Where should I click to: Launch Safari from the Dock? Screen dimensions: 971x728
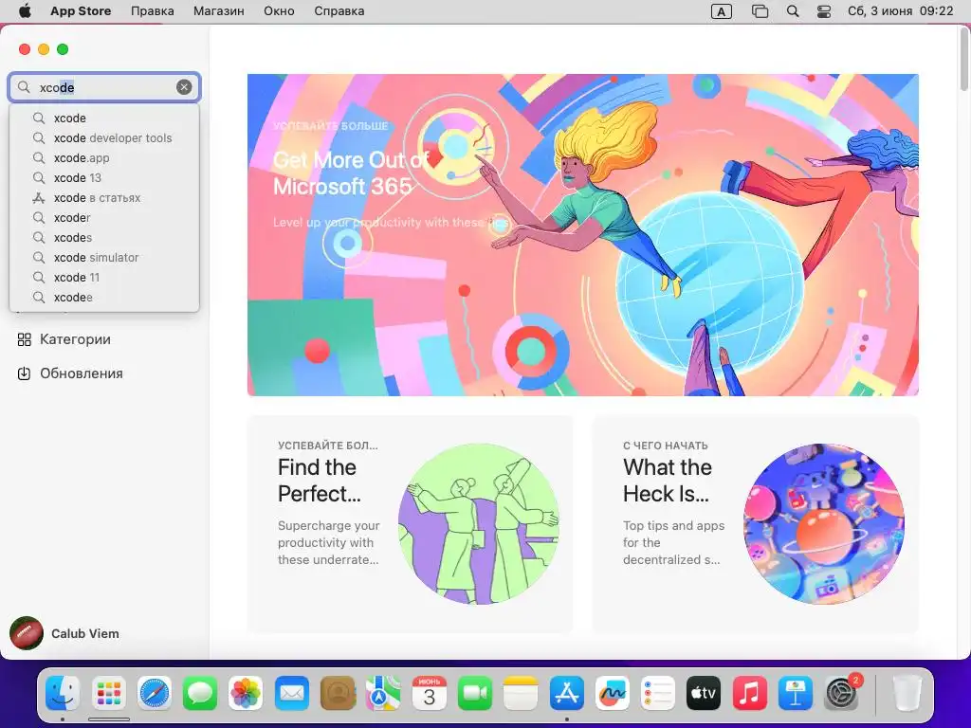155,693
